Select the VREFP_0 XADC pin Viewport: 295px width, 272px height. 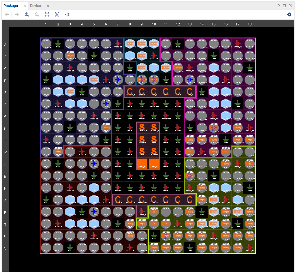coord(154,152)
